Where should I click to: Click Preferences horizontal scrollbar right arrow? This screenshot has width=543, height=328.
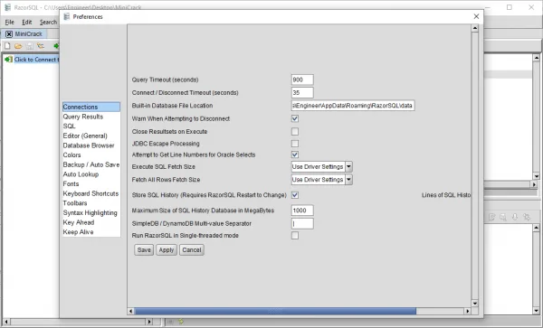pos(467,311)
